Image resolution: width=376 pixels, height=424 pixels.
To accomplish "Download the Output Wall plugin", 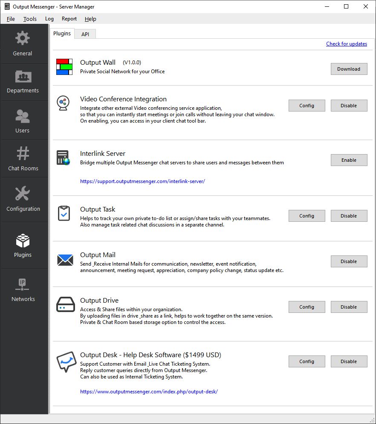I will click(x=349, y=69).
